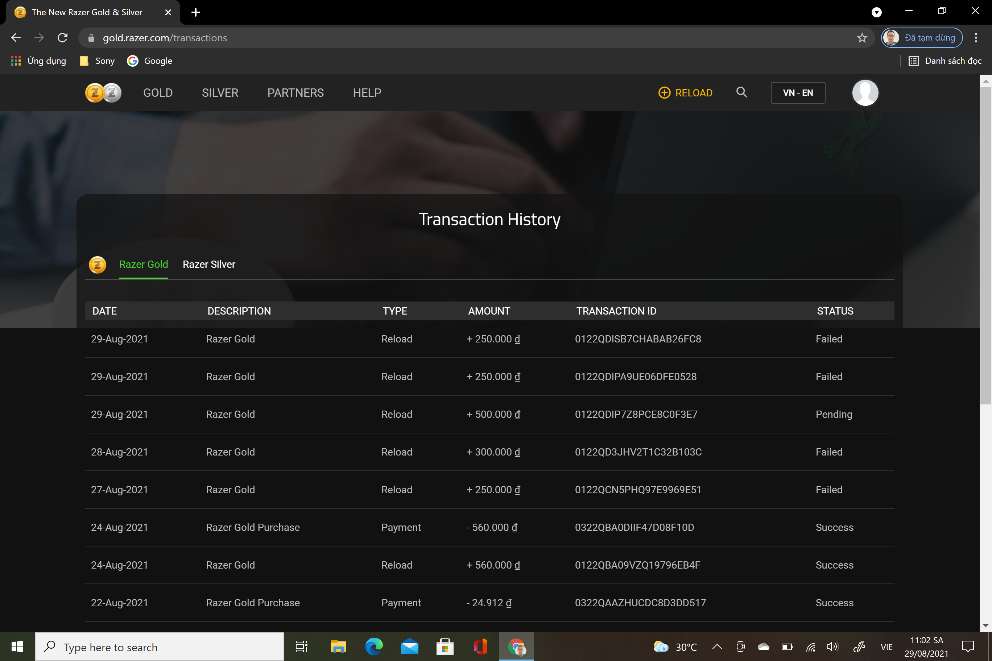The width and height of the screenshot is (992, 661).
Task: Select the Razer Gold transactions tab
Action: (x=144, y=264)
